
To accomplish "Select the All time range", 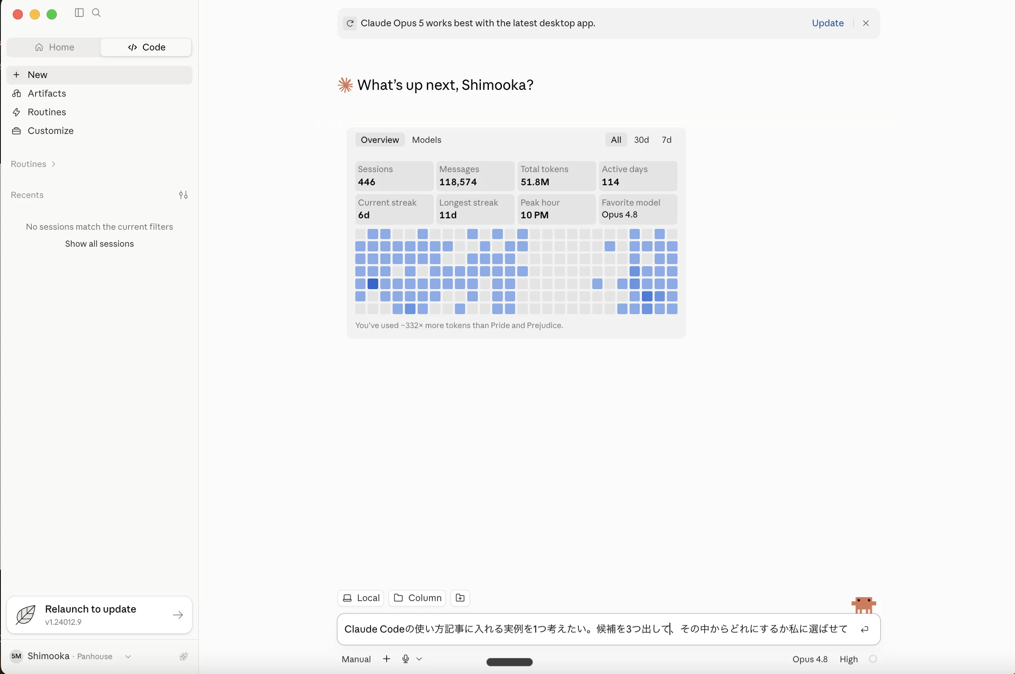I will 616,140.
